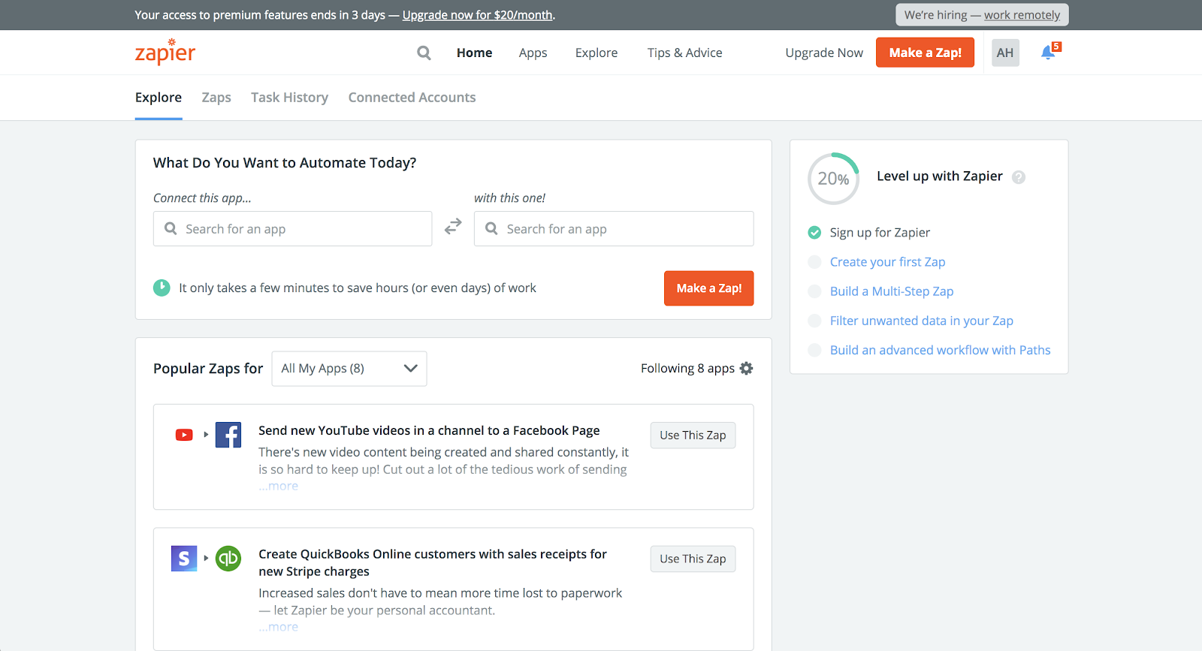Click the YouTube icon in first Zap

pos(184,435)
